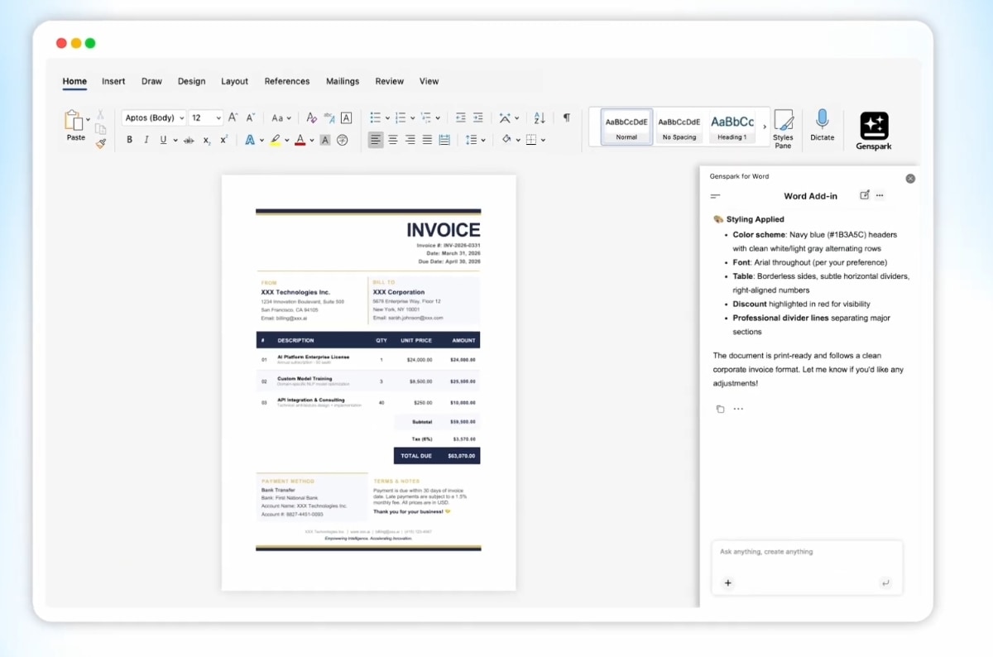The image size is (993, 657).
Task: Click the Character Shading gray A icon
Action: click(x=325, y=140)
